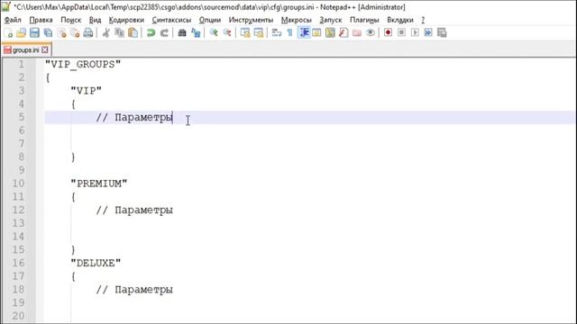Open the Правка menu

pos(41,20)
